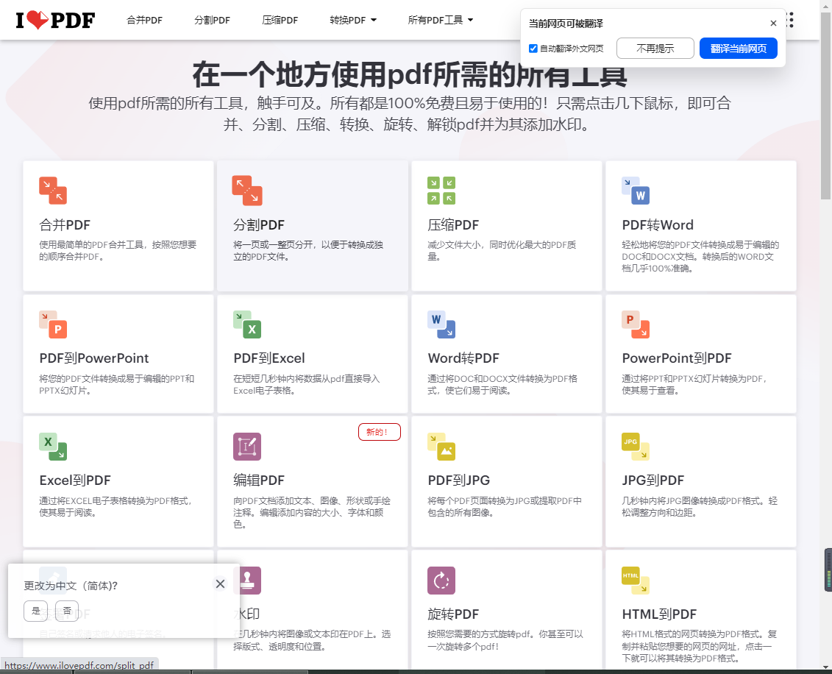Click the 新的! badge on 编辑PDF

click(380, 432)
